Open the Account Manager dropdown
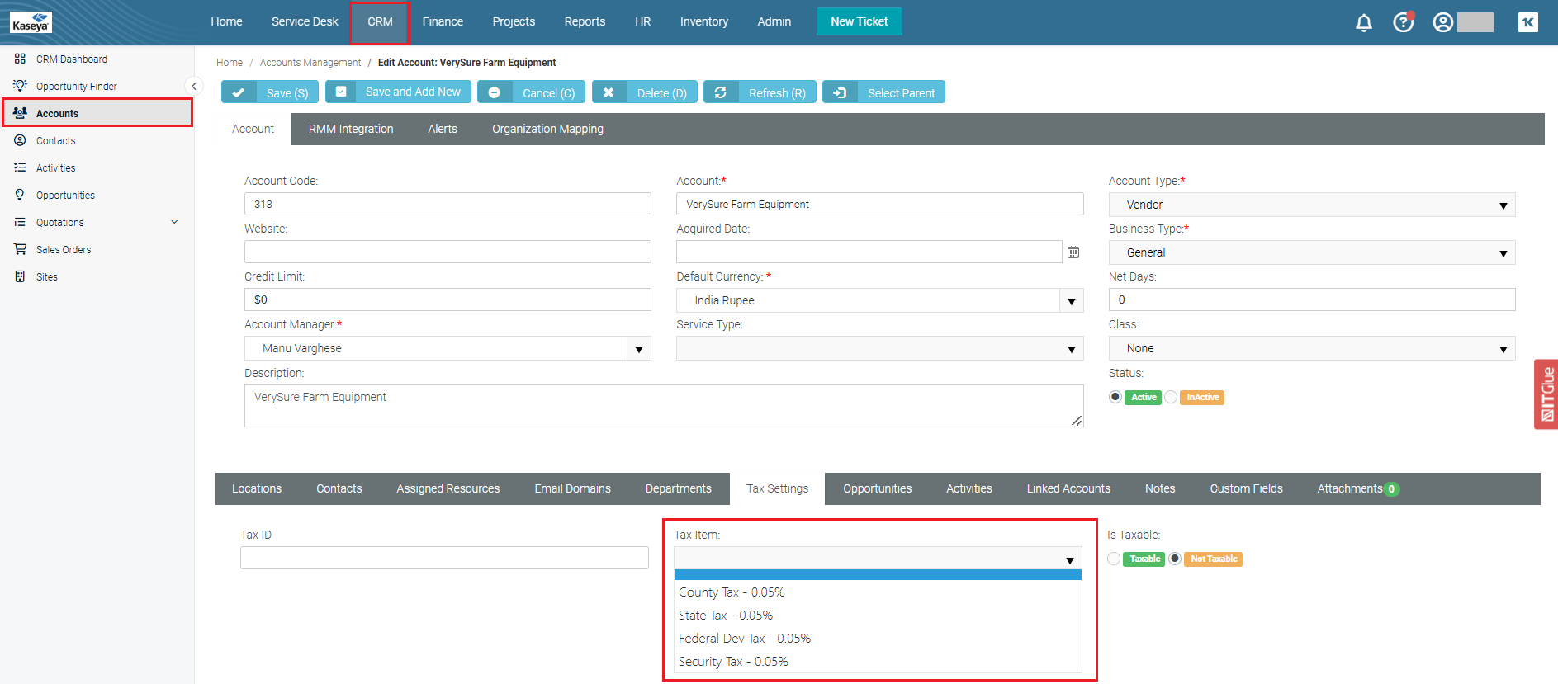1558x684 pixels. click(638, 349)
